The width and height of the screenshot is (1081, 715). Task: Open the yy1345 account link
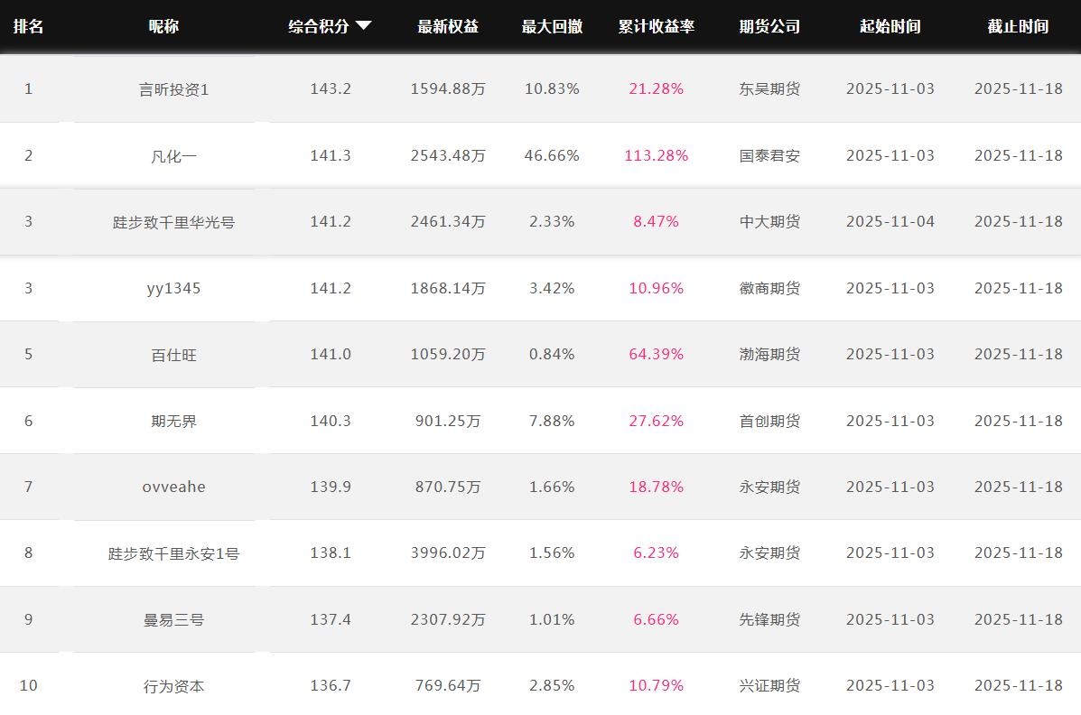coord(173,288)
